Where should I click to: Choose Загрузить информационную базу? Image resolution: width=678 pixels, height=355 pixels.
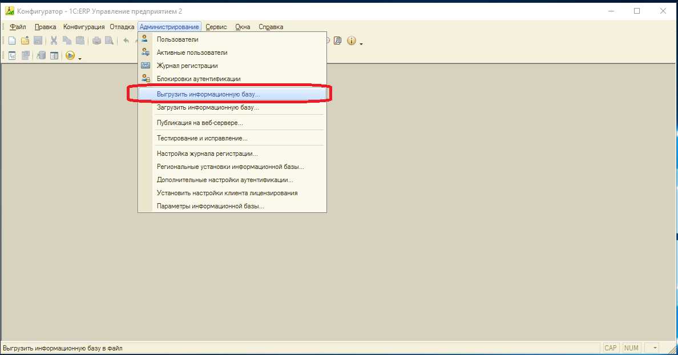click(232, 107)
